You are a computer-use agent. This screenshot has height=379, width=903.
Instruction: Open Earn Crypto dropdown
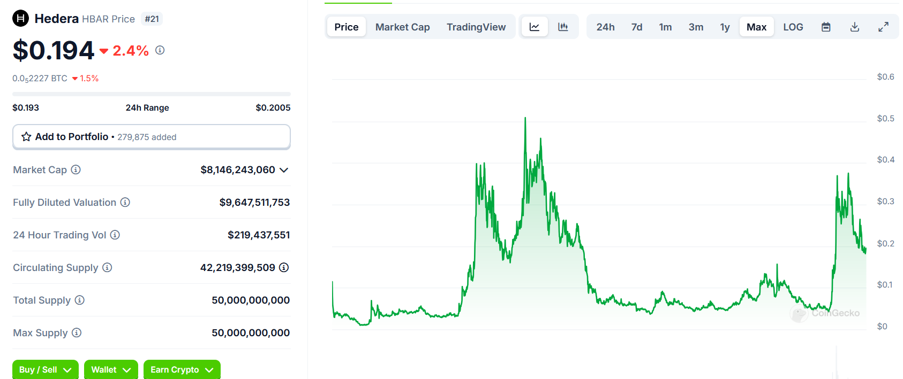(x=182, y=369)
